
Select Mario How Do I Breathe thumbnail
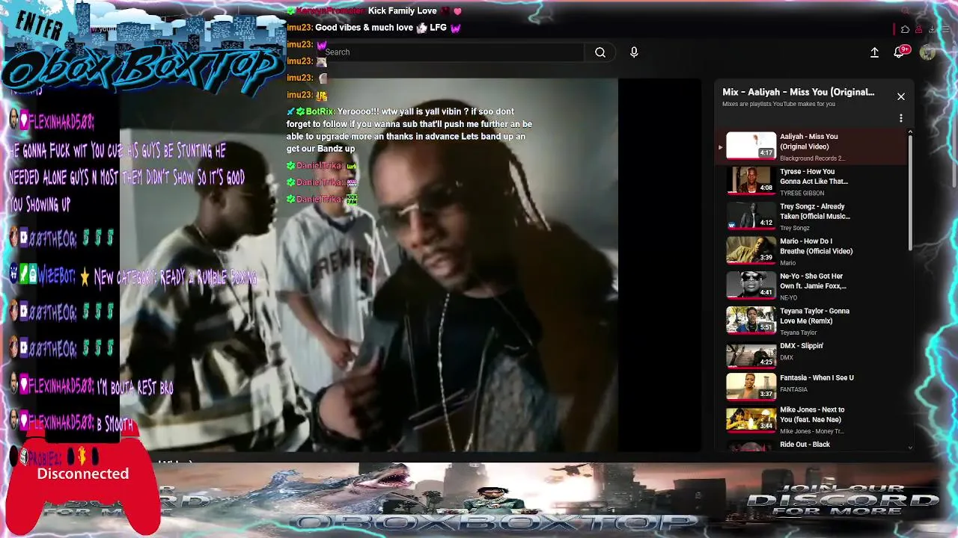click(751, 250)
